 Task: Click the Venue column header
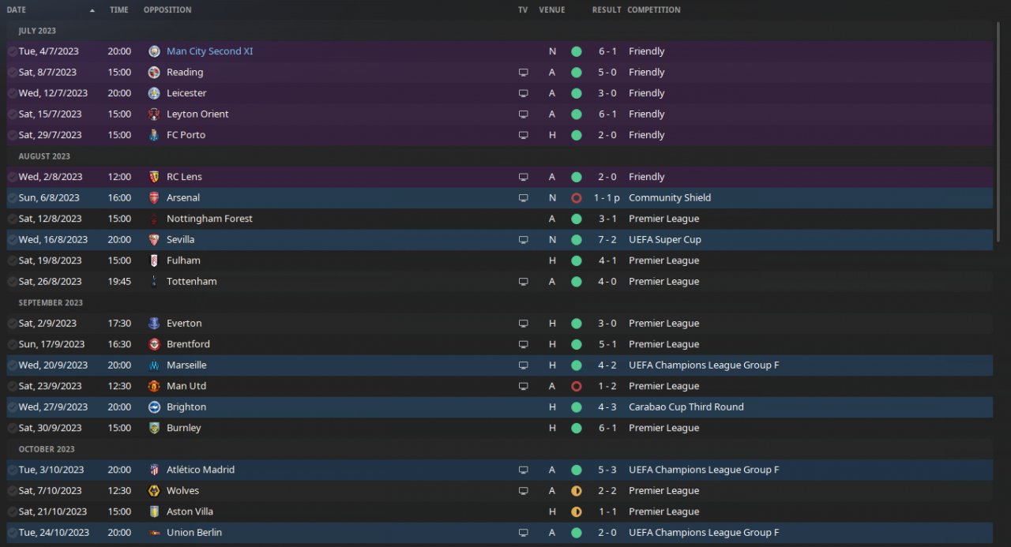(552, 10)
